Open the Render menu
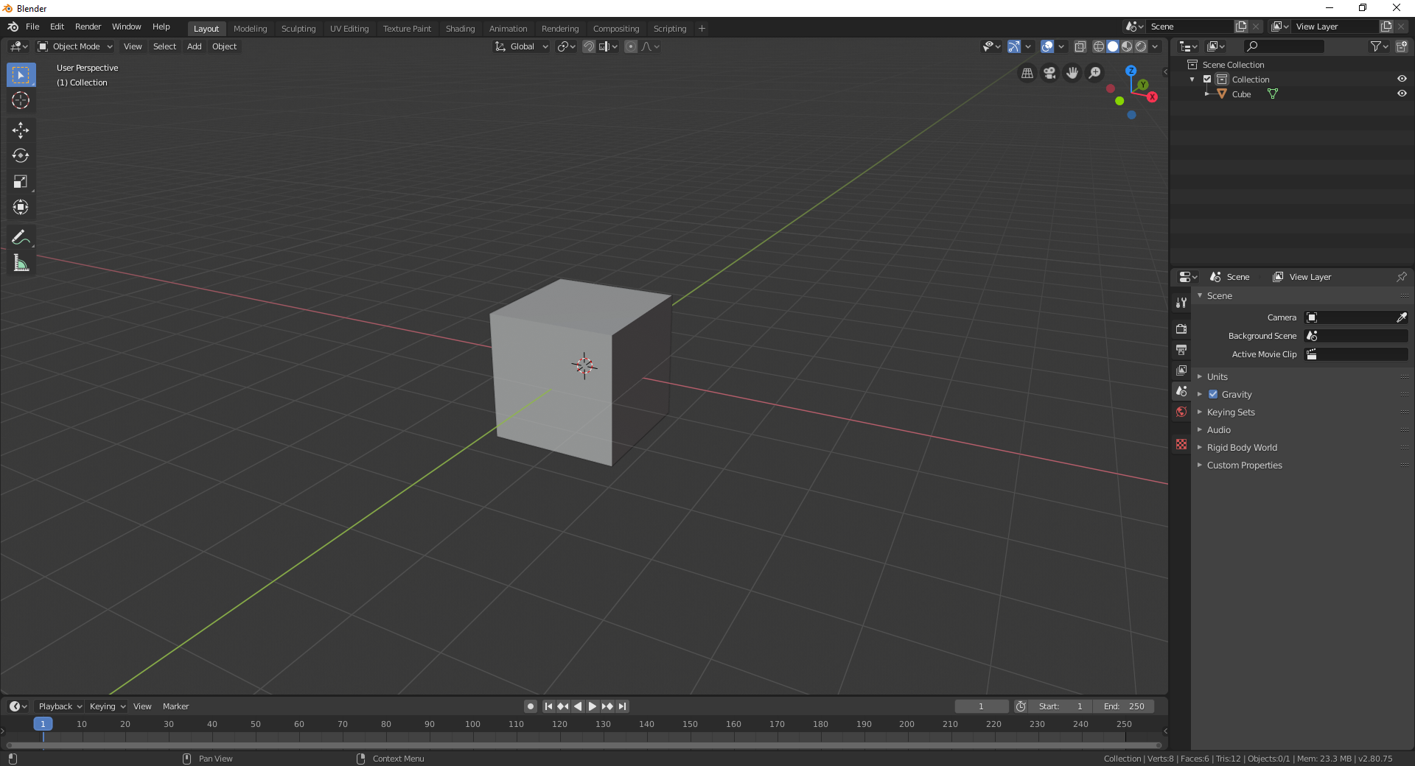 tap(88, 27)
